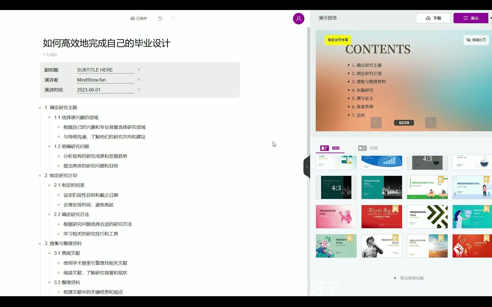Screen dimensions: 492x307
Task: Collapse bullet for 3. 搜集与整理资料
Action: pyautogui.click(x=40, y=244)
